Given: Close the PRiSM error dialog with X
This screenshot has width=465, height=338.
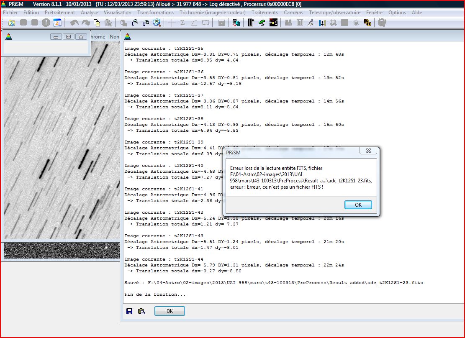Looking at the screenshot, I should pos(368,151).
